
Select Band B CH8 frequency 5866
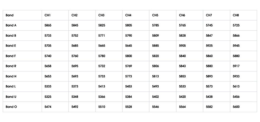[x=236, y=36]
